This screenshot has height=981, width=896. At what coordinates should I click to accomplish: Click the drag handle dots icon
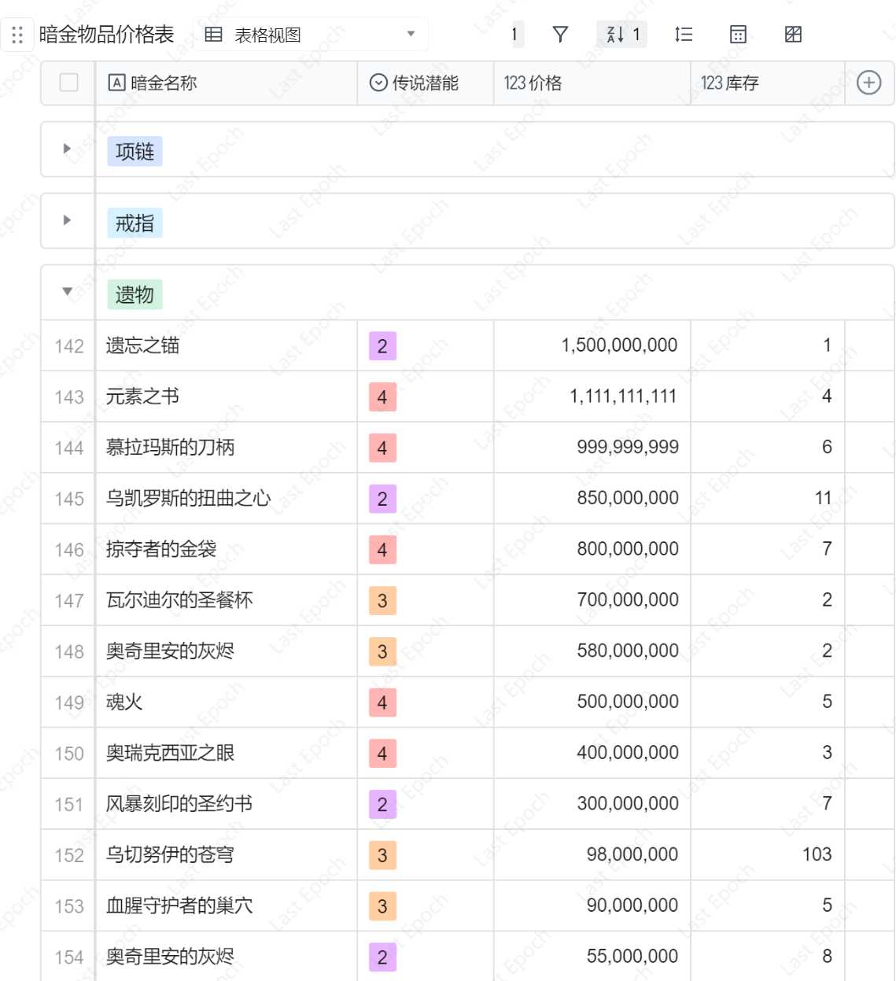point(17,35)
